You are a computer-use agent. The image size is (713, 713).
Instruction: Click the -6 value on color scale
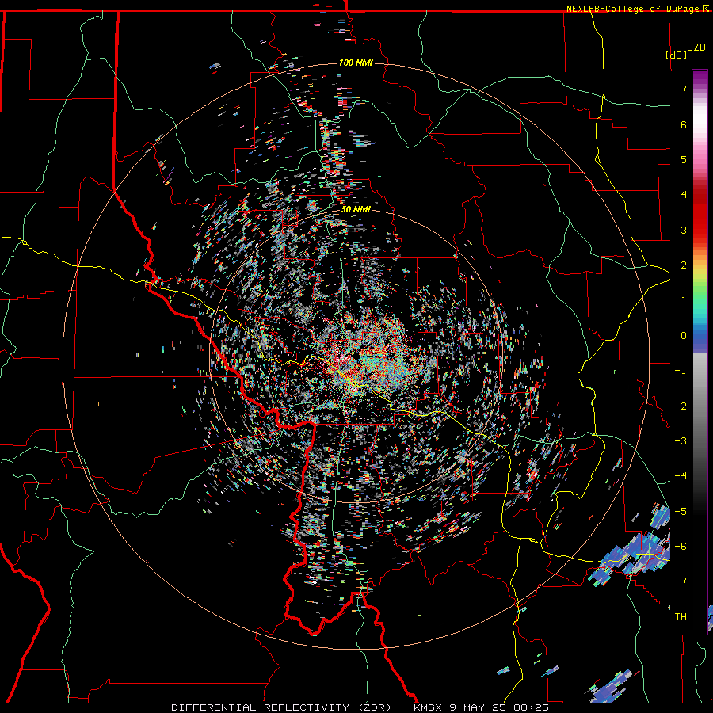[x=681, y=547]
